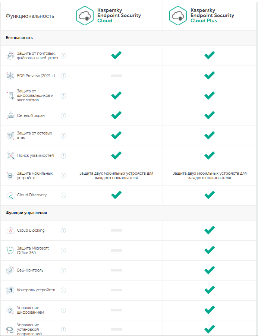This screenshot has width=258, height=336.
Task: Show help for Веб-Контроль
Action: [63, 270]
